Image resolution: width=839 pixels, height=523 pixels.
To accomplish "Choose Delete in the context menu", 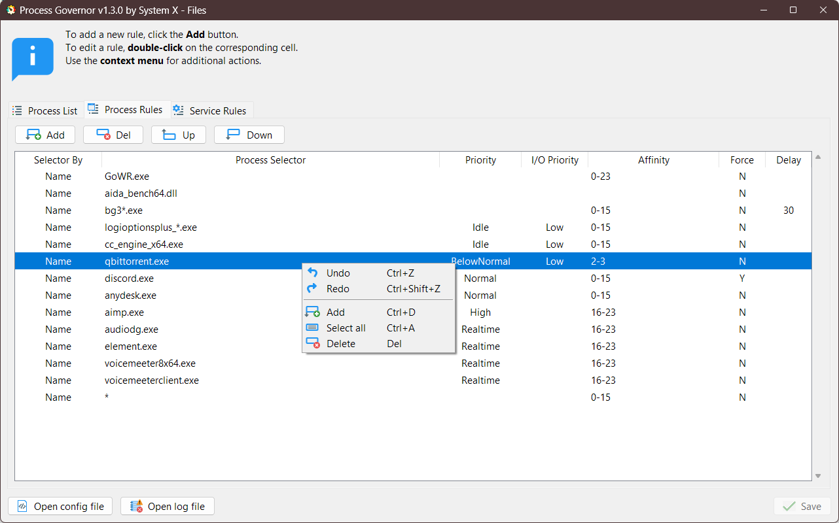I will click(378, 344).
